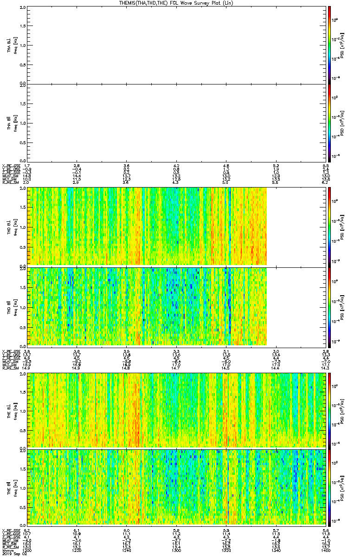
Task: Click the 'THA B∥ freq [Hz]' axis label
Action: click(12, 123)
